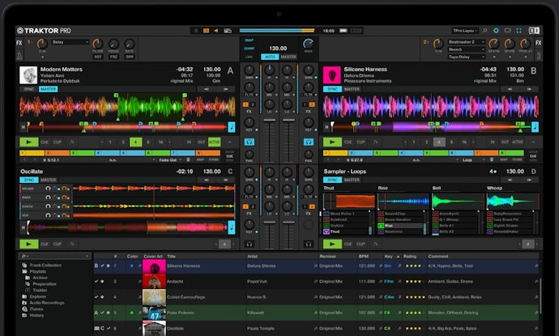This screenshot has height=336, width=559.
Task: Click CUE button on Deck A
Action: click(x=45, y=142)
